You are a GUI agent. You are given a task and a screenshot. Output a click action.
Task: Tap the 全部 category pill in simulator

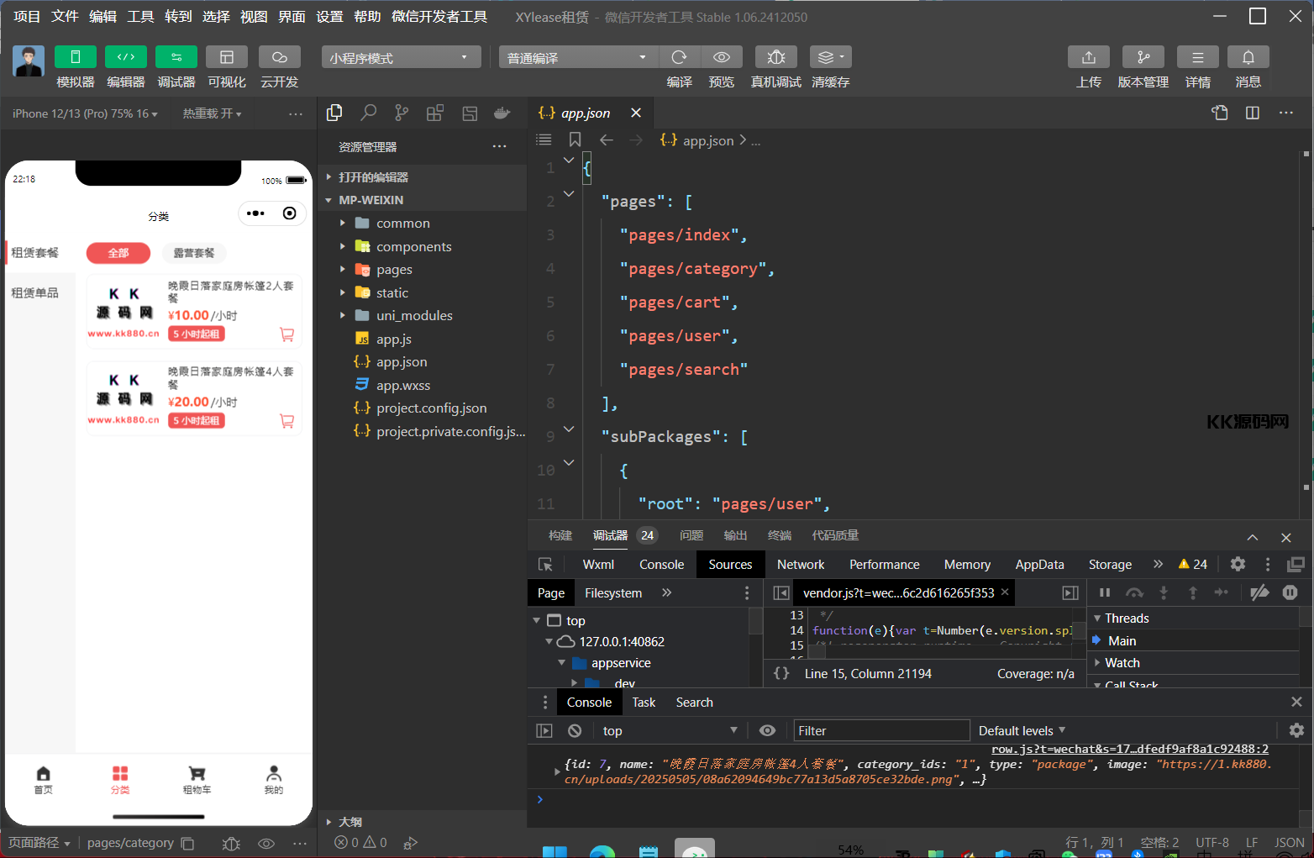(x=118, y=253)
